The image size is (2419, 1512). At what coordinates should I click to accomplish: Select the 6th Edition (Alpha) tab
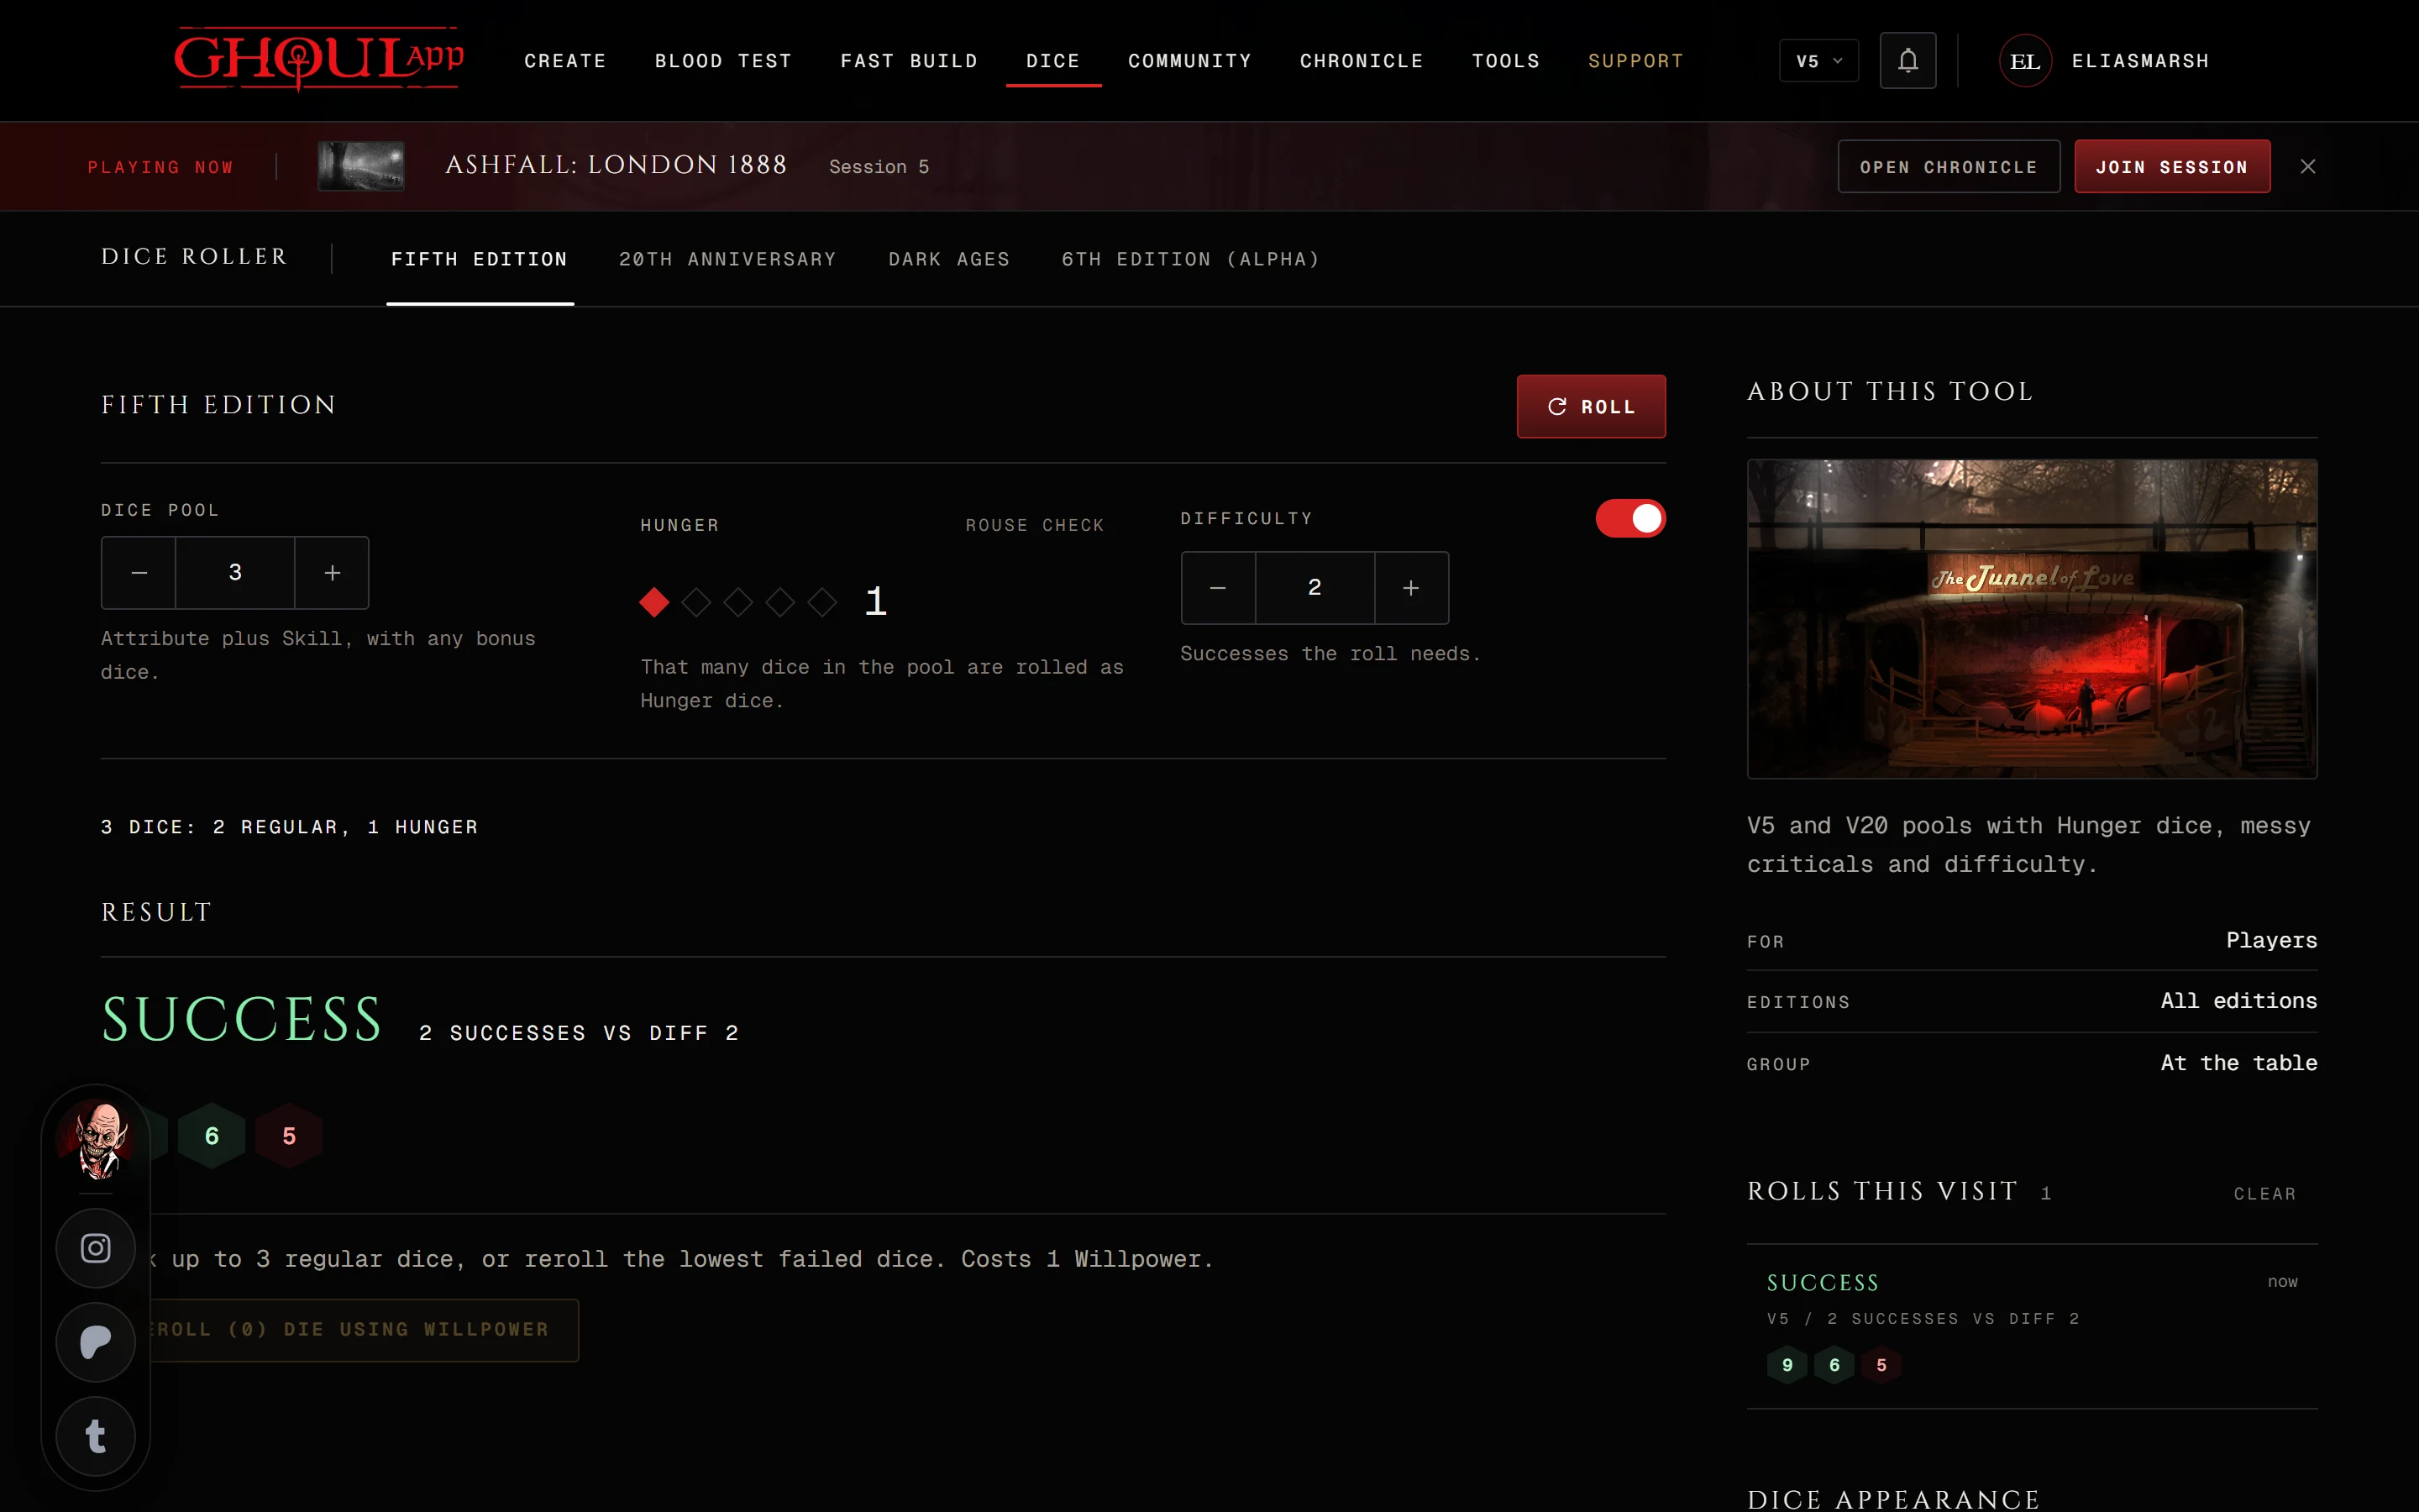pyautogui.click(x=1190, y=259)
